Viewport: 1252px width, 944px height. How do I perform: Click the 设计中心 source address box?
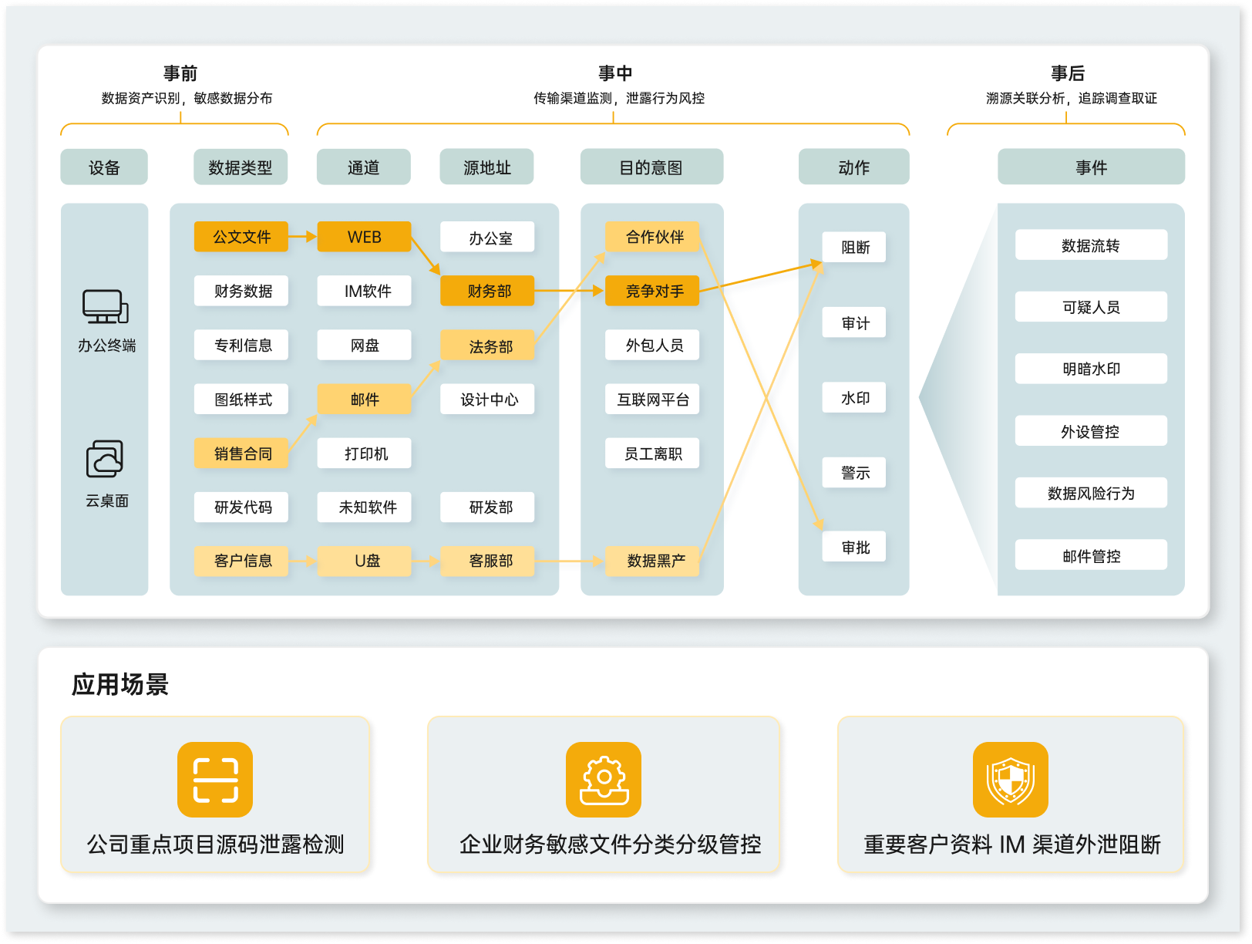pos(487,400)
